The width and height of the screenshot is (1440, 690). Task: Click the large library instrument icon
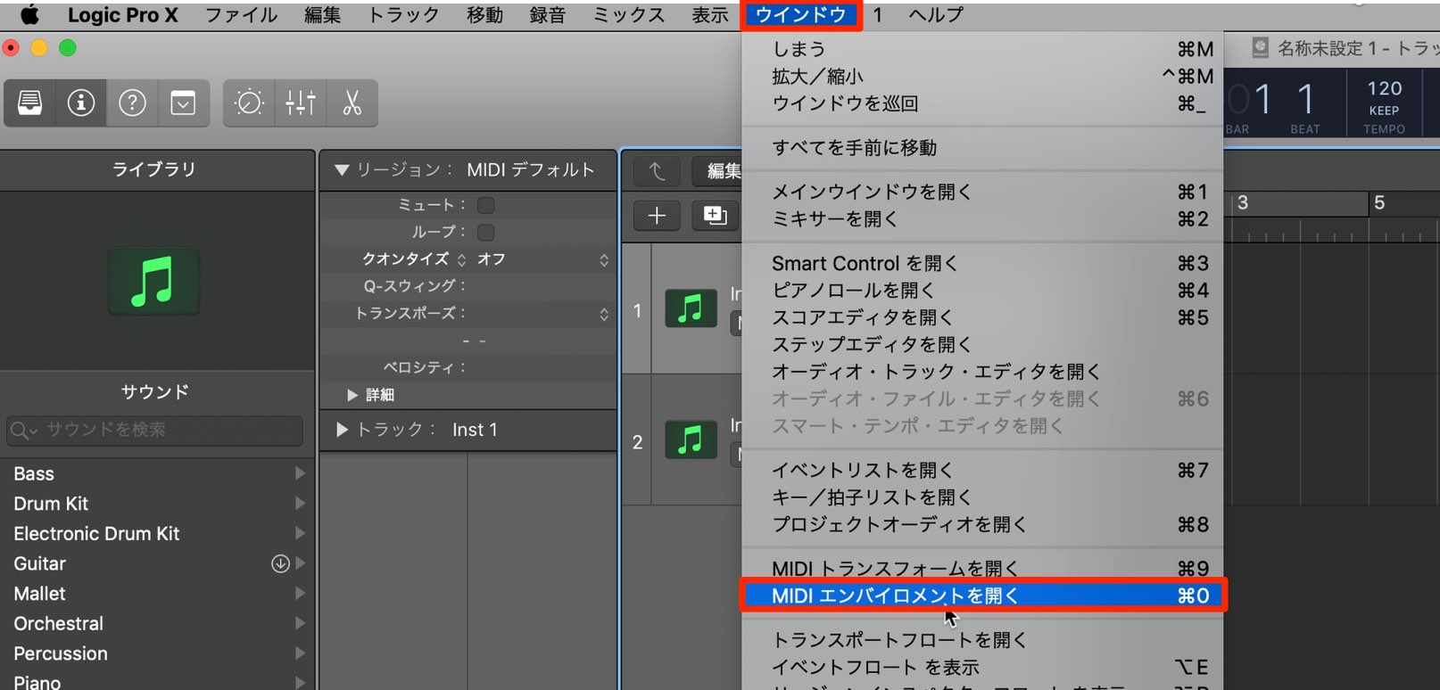pyautogui.click(x=153, y=282)
